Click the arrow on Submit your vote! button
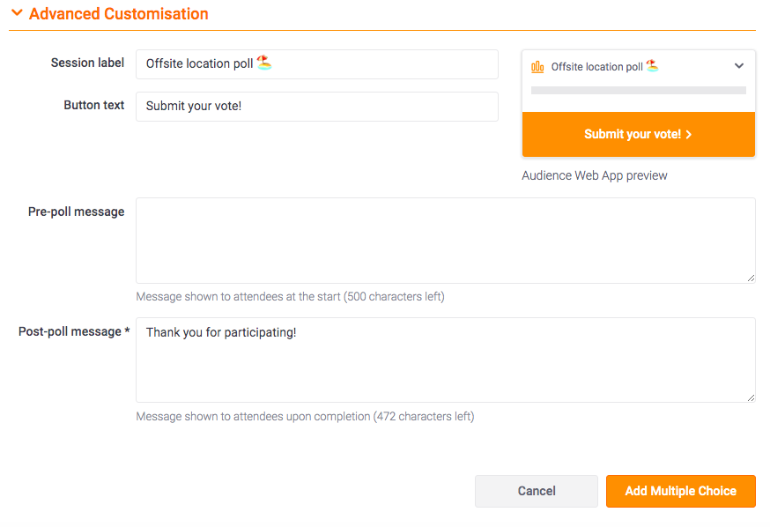 pyautogui.click(x=689, y=135)
